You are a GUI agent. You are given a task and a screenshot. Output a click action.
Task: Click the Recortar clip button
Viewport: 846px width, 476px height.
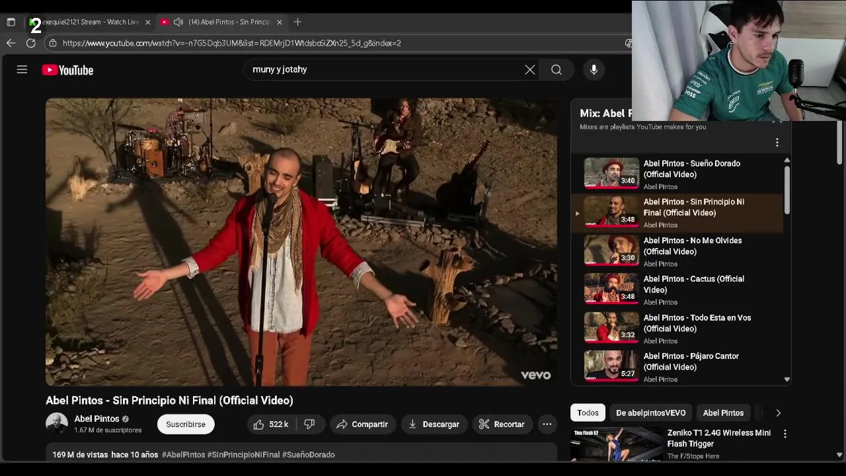tap(502, 424)
